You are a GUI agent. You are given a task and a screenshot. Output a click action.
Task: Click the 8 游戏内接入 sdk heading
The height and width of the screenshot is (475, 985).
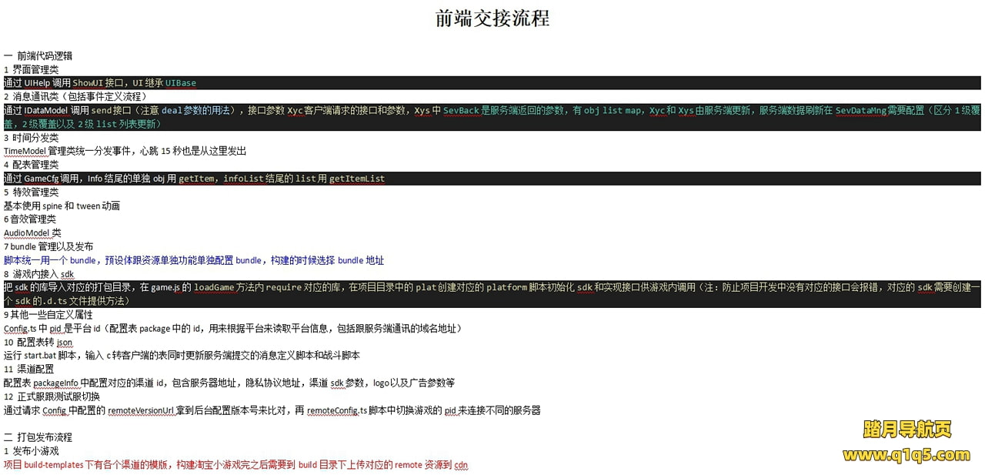coord(38,274)
